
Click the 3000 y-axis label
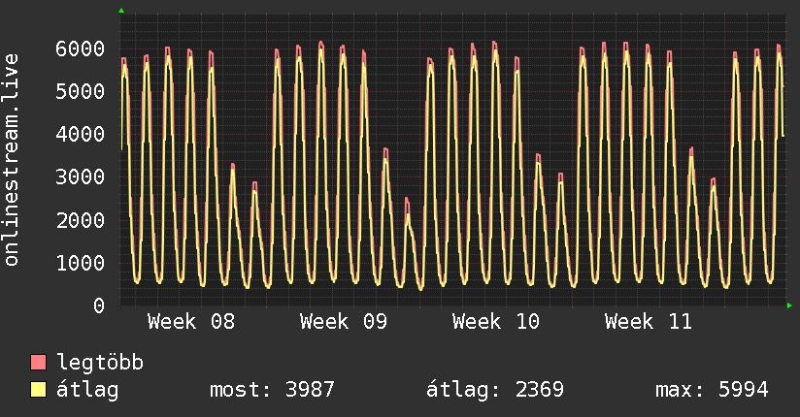81,177
